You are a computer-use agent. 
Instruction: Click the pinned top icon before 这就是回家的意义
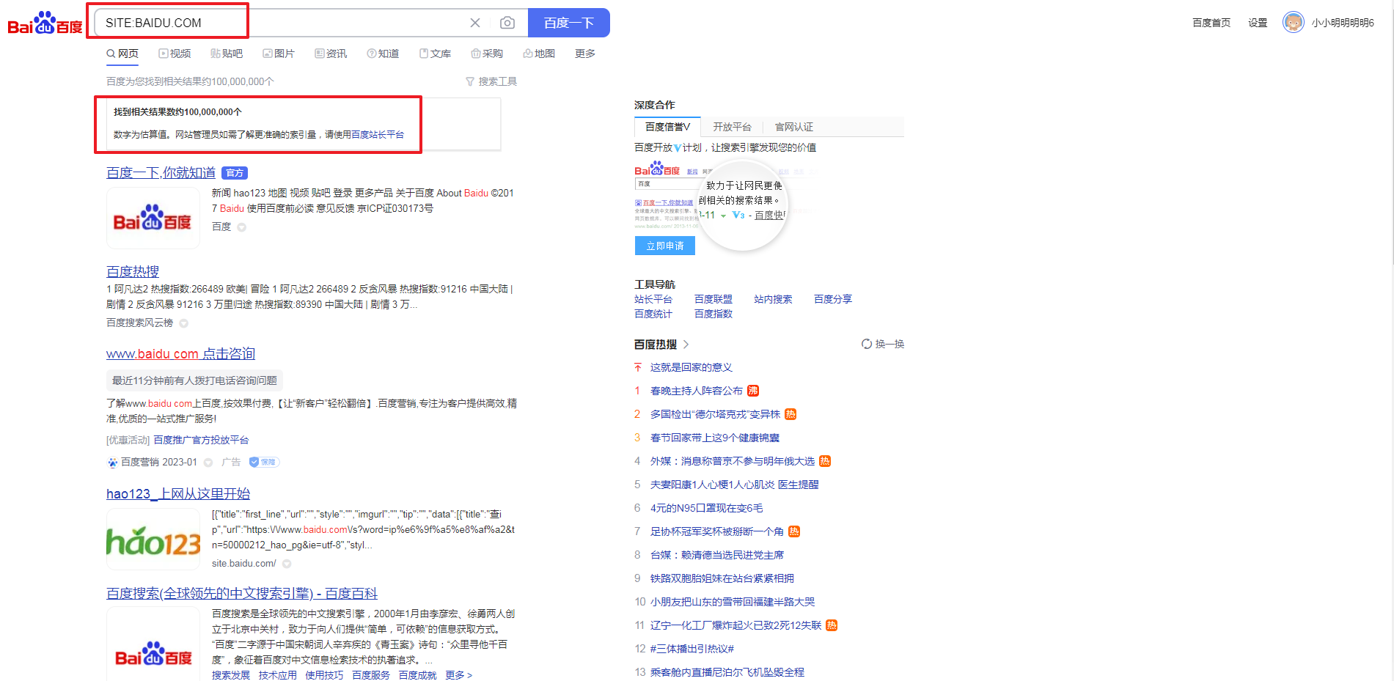(x=638, y=367)
